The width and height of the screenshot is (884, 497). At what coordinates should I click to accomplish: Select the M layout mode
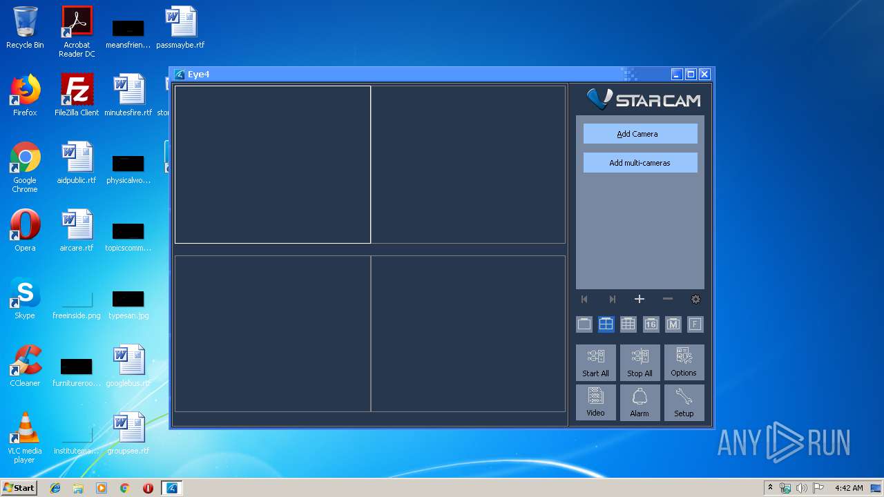(x=673, y=324)
